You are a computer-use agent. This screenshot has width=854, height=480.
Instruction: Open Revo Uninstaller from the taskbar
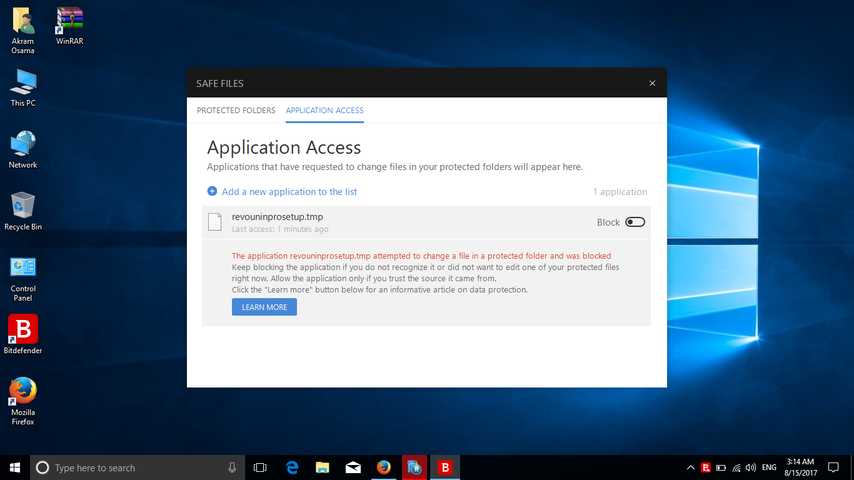click(414, 467)
